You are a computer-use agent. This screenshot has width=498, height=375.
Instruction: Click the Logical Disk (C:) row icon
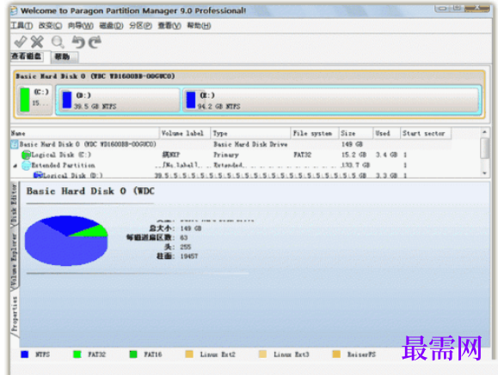(x=26, y=154)
